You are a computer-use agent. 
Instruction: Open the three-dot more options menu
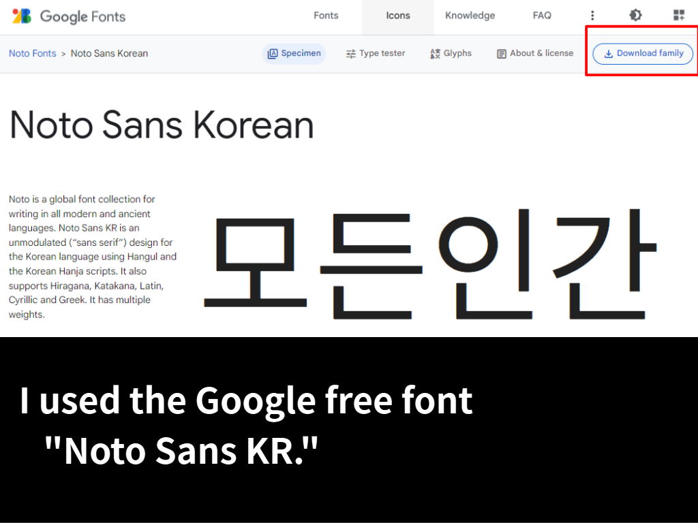(592, 16)
